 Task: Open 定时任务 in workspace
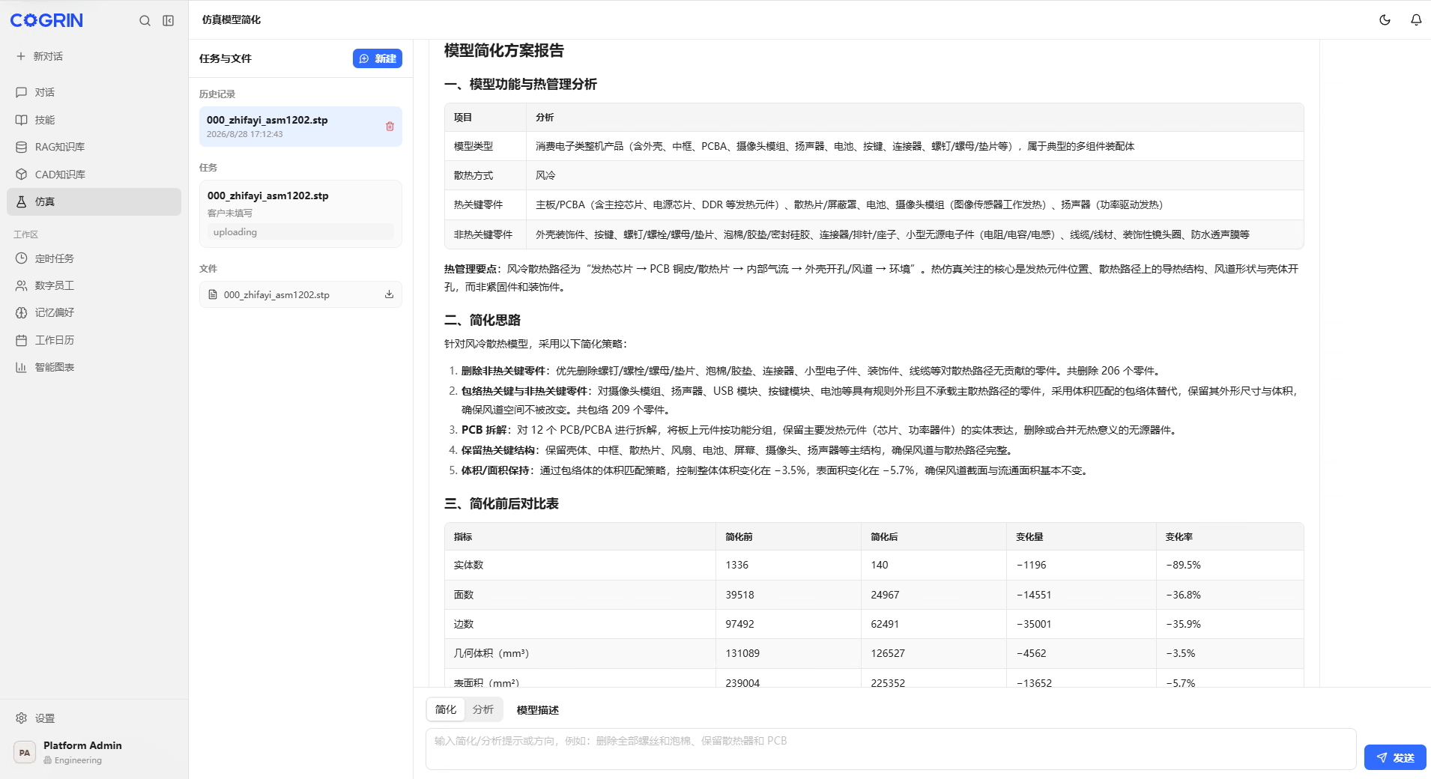(x=94, y=258)
